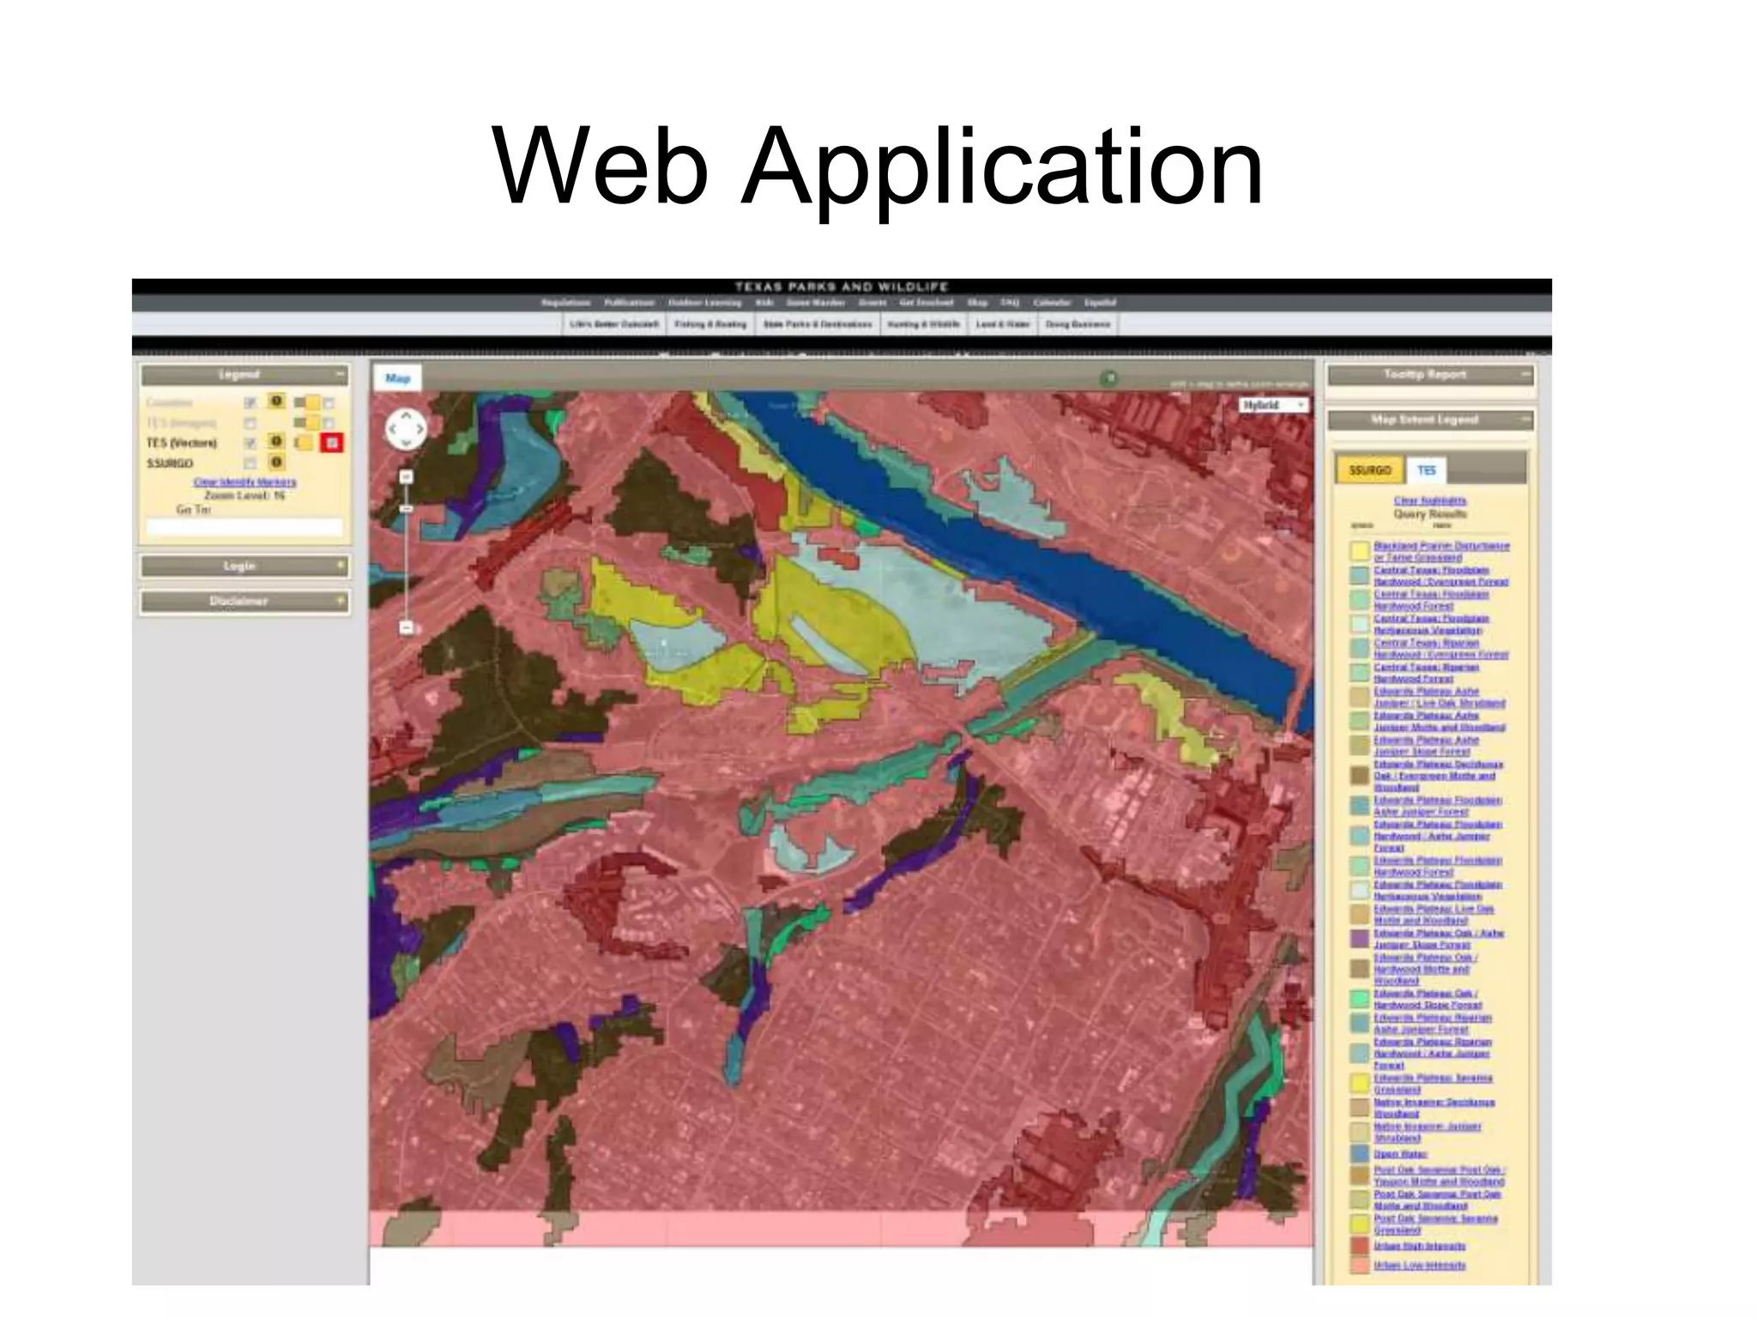Click the Texas Parks and Wildlife header title

point(842,287)
